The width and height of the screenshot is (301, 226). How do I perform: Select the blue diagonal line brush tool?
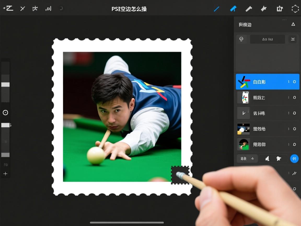pos(217,9)
